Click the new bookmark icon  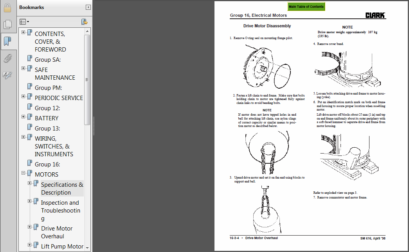coord(84,22)
